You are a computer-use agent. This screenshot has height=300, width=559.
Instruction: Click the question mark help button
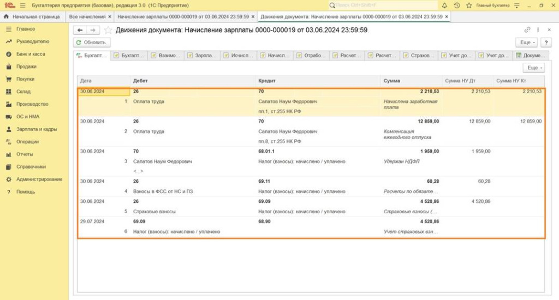[x=544, y=42]
